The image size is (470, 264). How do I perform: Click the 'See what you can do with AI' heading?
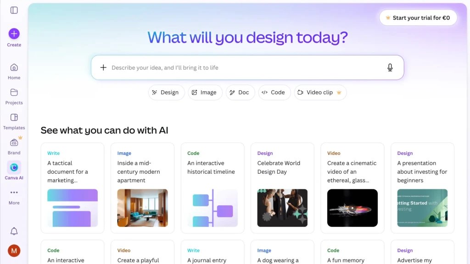104,130
